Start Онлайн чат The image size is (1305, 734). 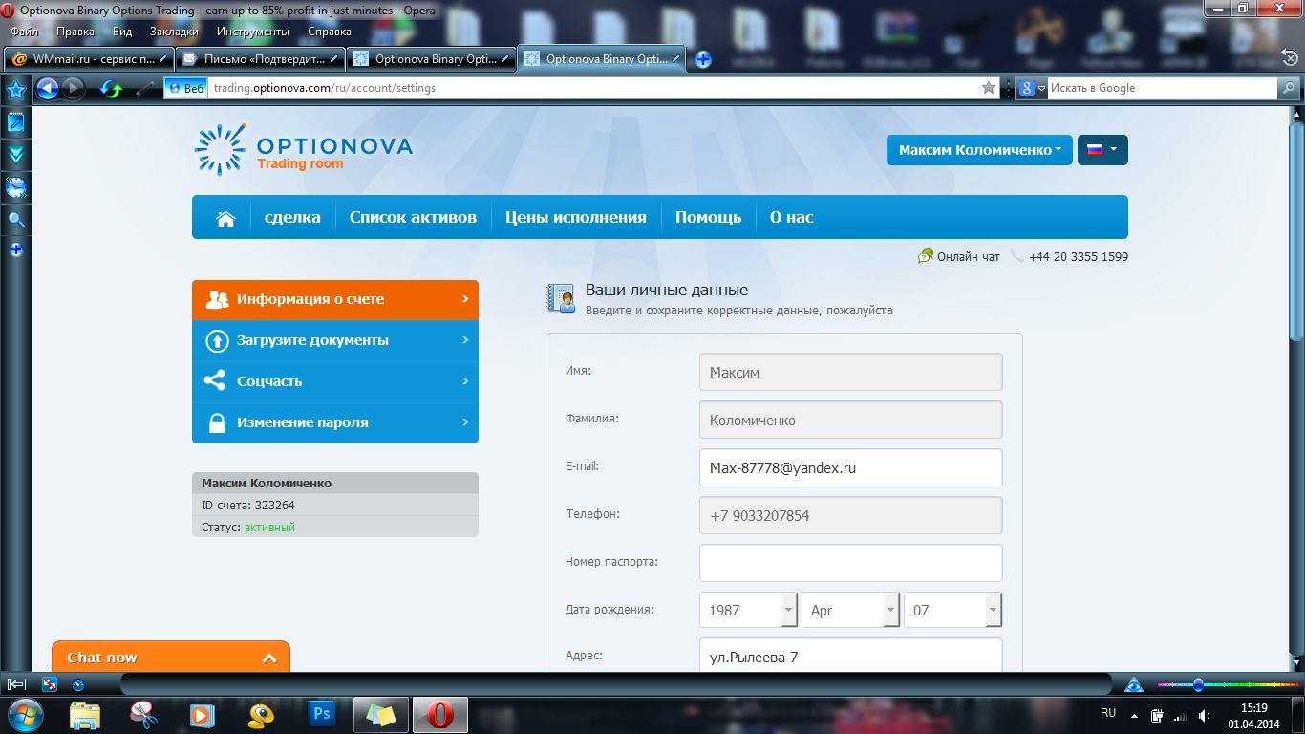pos(959,256)
